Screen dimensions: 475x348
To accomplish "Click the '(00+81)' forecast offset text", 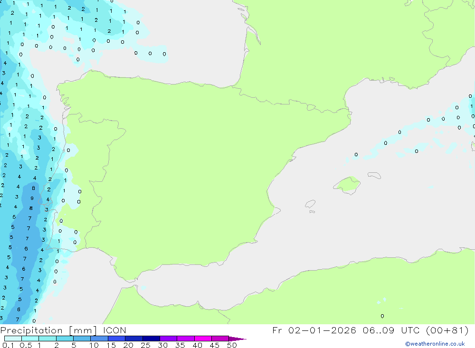I will tap(447, 330).
